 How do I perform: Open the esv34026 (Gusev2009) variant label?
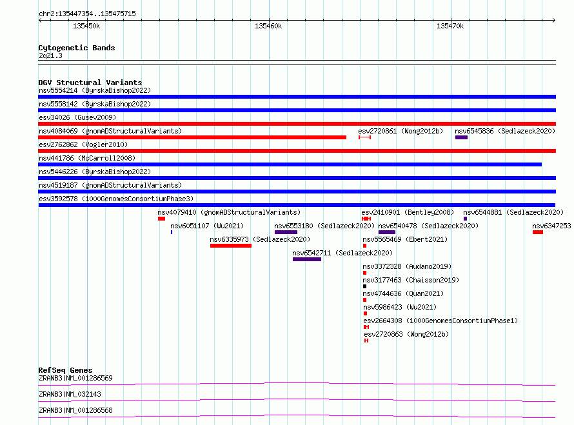click(x=77, y=117)
